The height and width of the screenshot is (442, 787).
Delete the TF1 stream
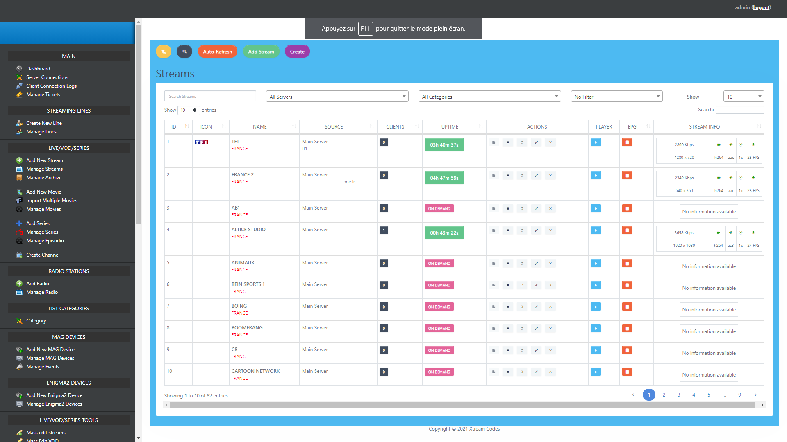tap(550, 142)
